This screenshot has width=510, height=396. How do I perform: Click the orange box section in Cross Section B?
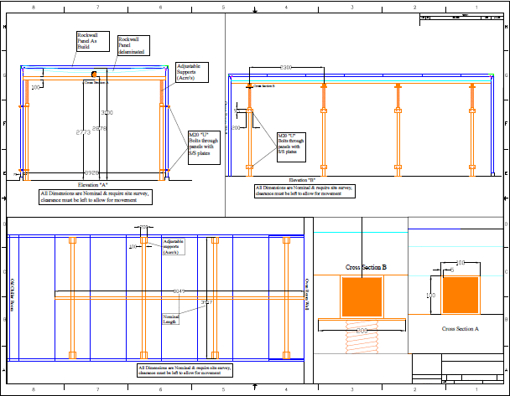[362, 296]
